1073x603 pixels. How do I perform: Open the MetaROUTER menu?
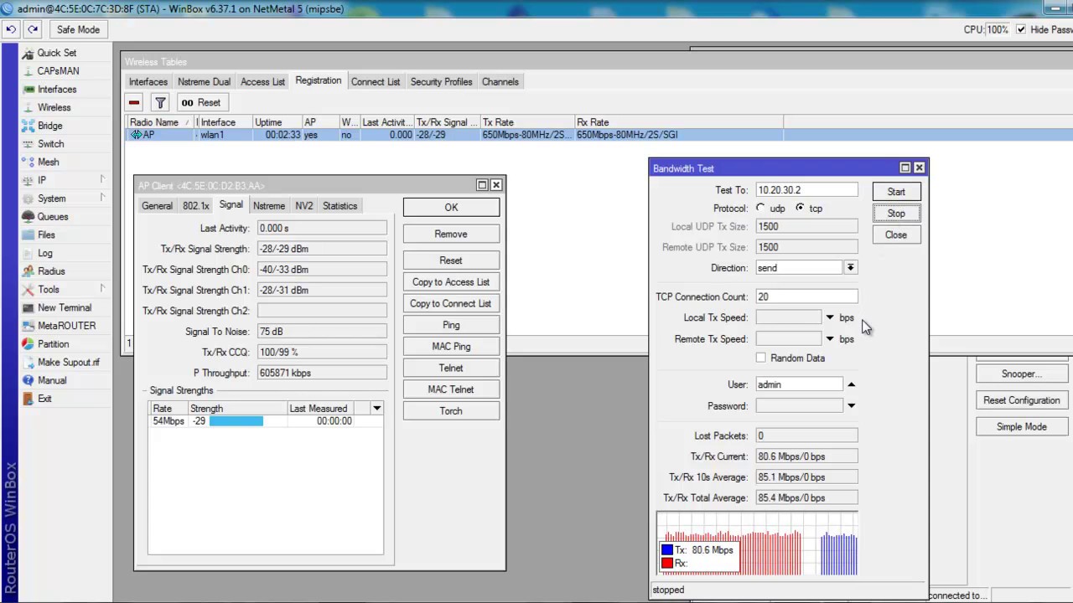(66, 326)
